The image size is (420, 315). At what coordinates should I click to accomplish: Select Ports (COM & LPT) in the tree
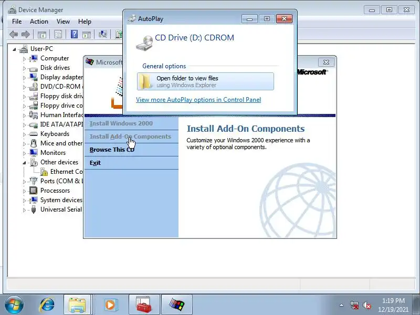(61, 181)
